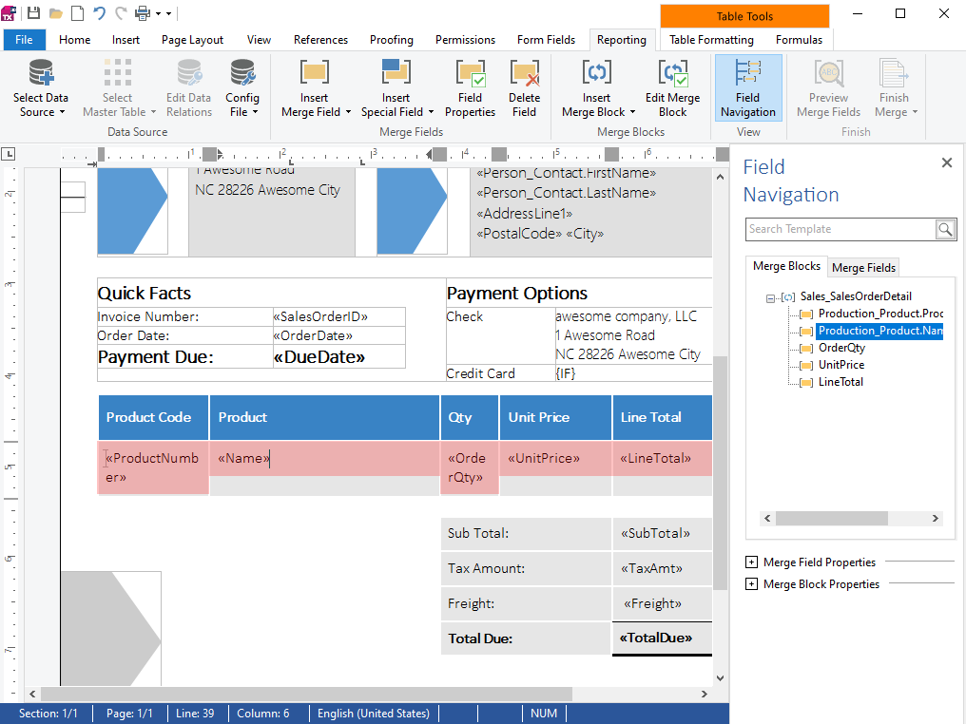Select Edit Merge Block
966x724 pixels.
[672, 87]
